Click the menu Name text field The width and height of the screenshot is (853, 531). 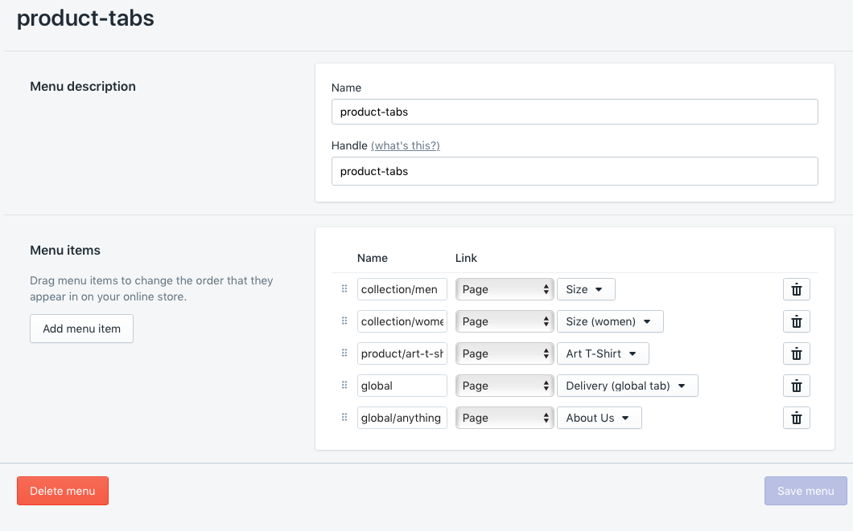(x=575, y=112)
